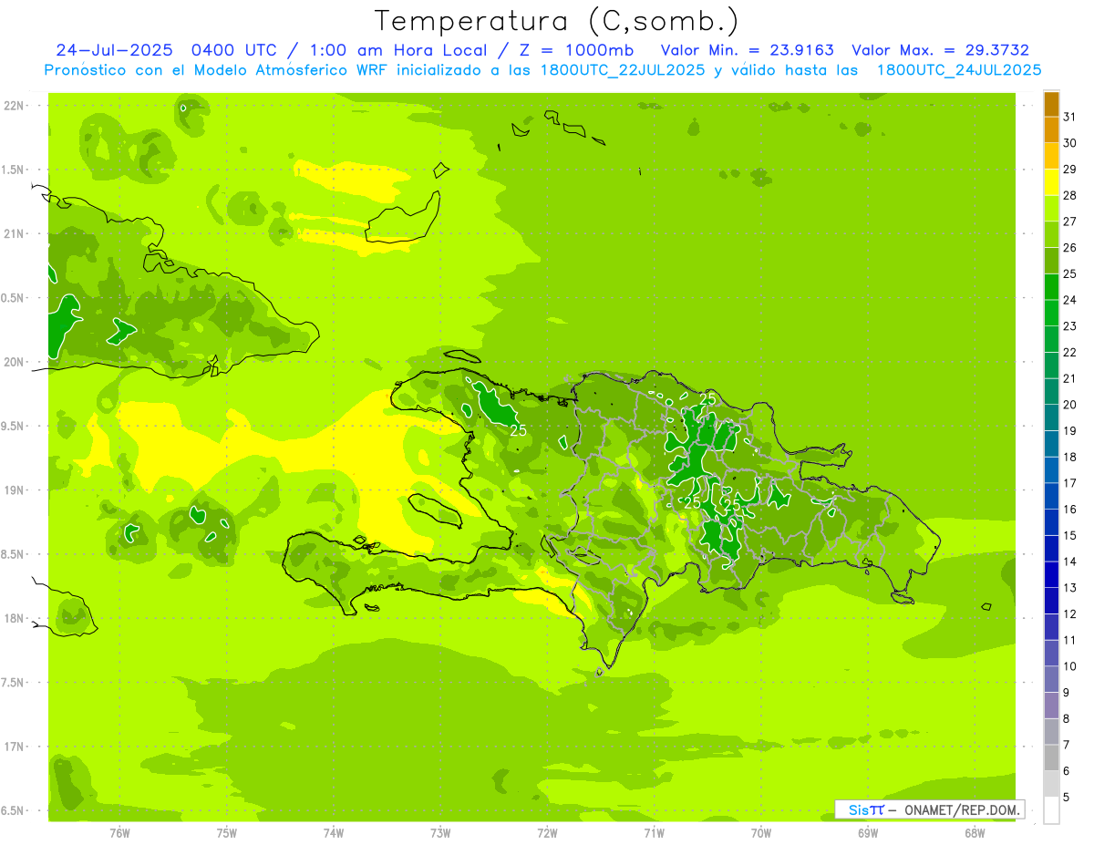Click the "18N" latitude label
The width and height of the screenshot is (1094, 845).
pos(15,618)
